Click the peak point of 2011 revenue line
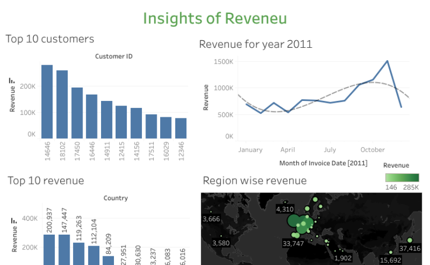430x265 pixels. [x=387, y=61]
